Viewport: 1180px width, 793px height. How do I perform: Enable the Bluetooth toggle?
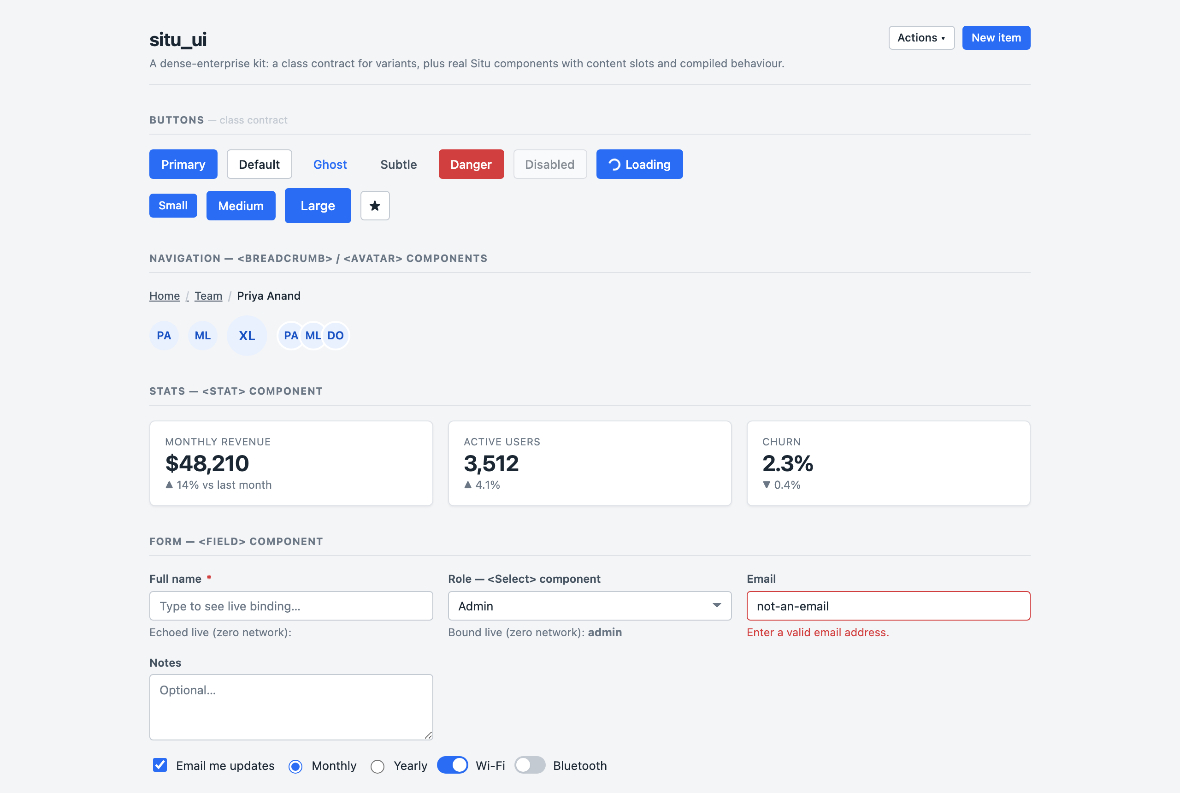click(x=530, y=765)
